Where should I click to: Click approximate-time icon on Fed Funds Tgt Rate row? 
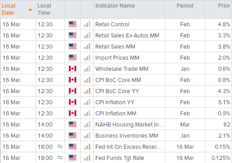coord(60,158)
